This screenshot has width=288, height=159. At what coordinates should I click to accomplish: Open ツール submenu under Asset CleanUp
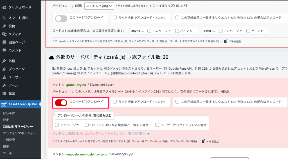[7, 153]
